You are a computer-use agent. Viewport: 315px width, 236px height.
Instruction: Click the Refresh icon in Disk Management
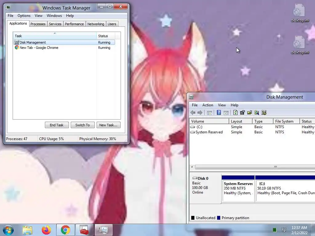coord(235,112)
